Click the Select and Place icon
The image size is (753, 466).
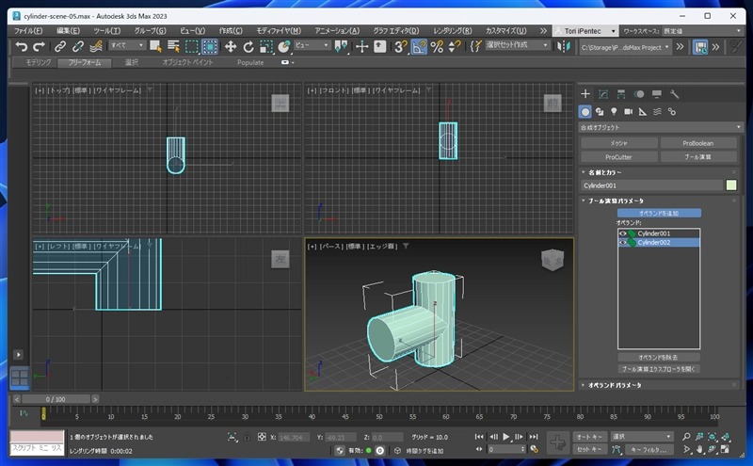[284, 47]
